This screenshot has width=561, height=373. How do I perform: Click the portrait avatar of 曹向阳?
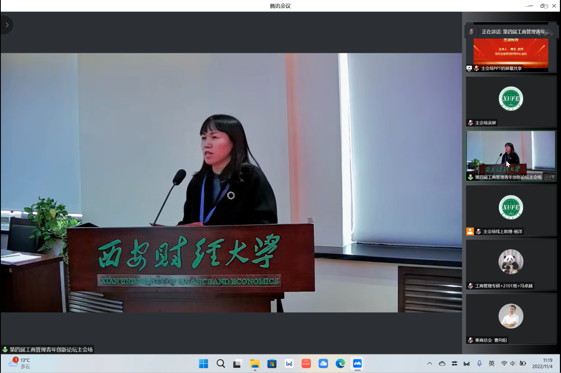pyautogui.click(x=511, y=316)
